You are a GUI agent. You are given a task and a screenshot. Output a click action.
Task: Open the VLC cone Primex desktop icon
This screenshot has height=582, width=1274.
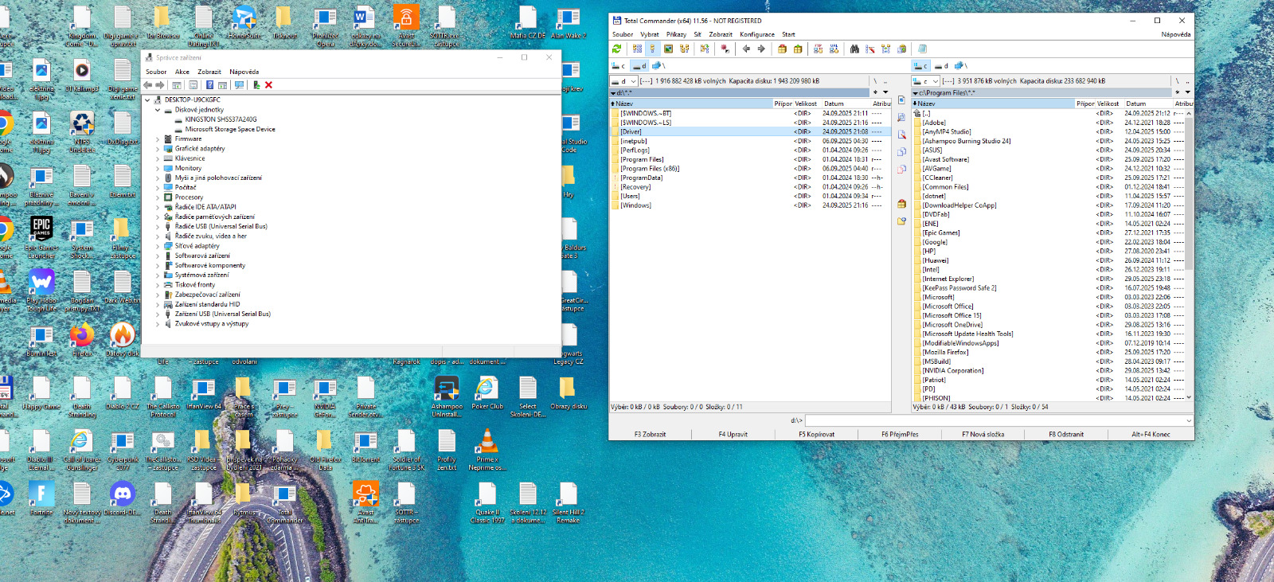tap(487, 450)
